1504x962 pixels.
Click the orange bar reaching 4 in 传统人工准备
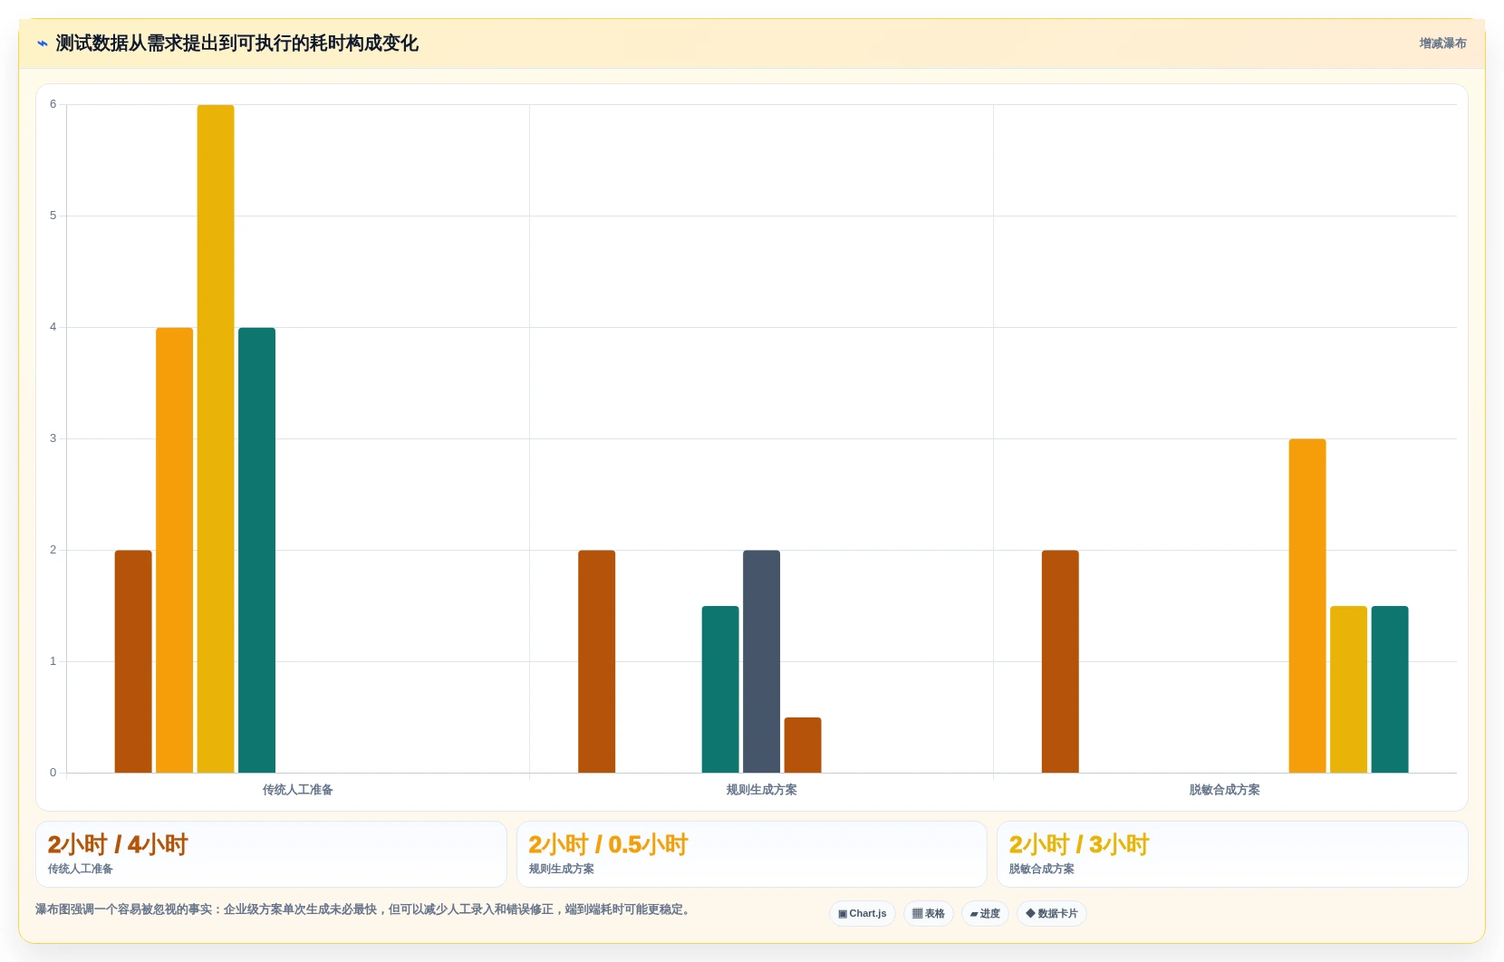click(x=174, y=550)
